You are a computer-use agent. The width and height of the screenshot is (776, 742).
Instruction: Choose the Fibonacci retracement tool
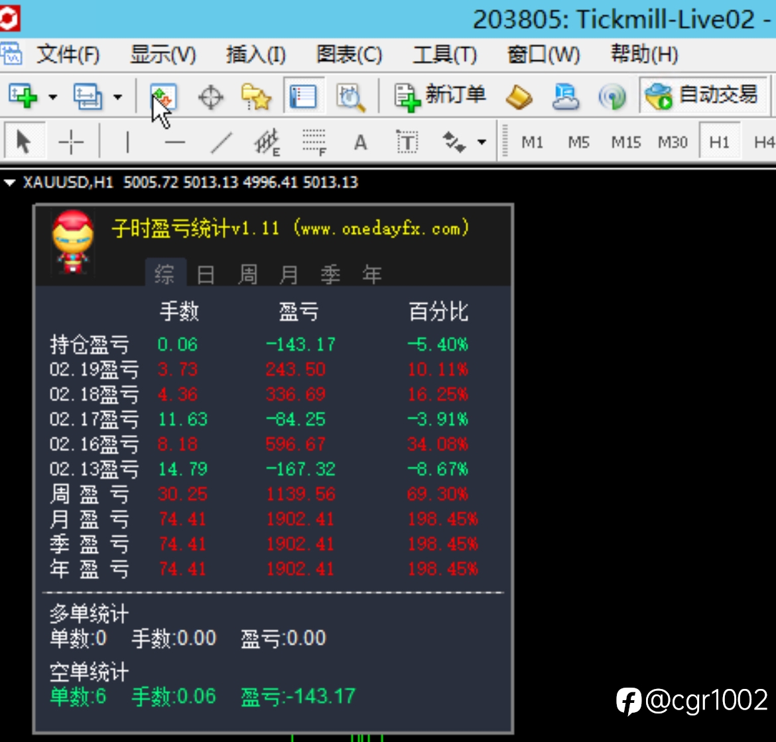314,143
